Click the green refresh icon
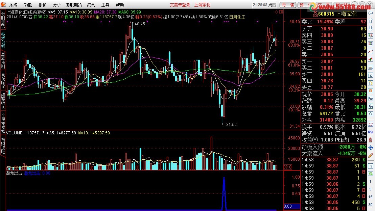The height and width of the screenshot is (211, 375). pyautogui.click(x=371, y=174)
